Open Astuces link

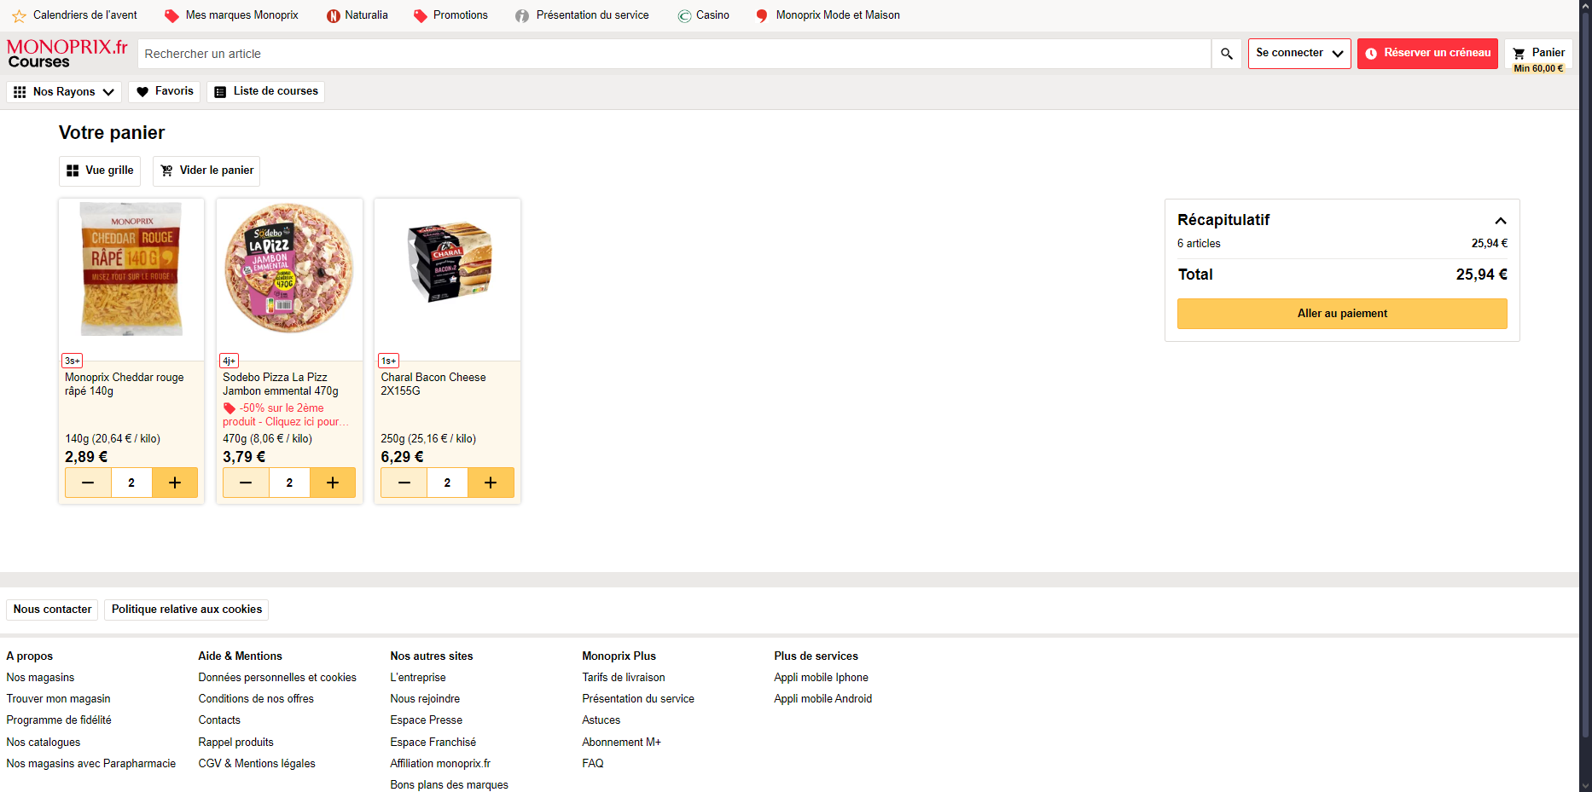point(601,720)
